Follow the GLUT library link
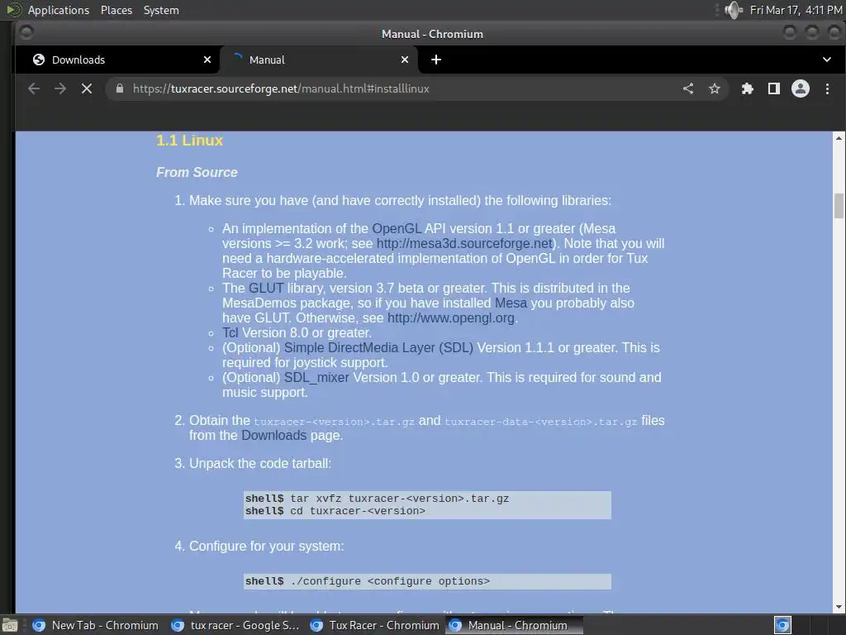This screenshot has height=635, width=846. click(266, 288)
